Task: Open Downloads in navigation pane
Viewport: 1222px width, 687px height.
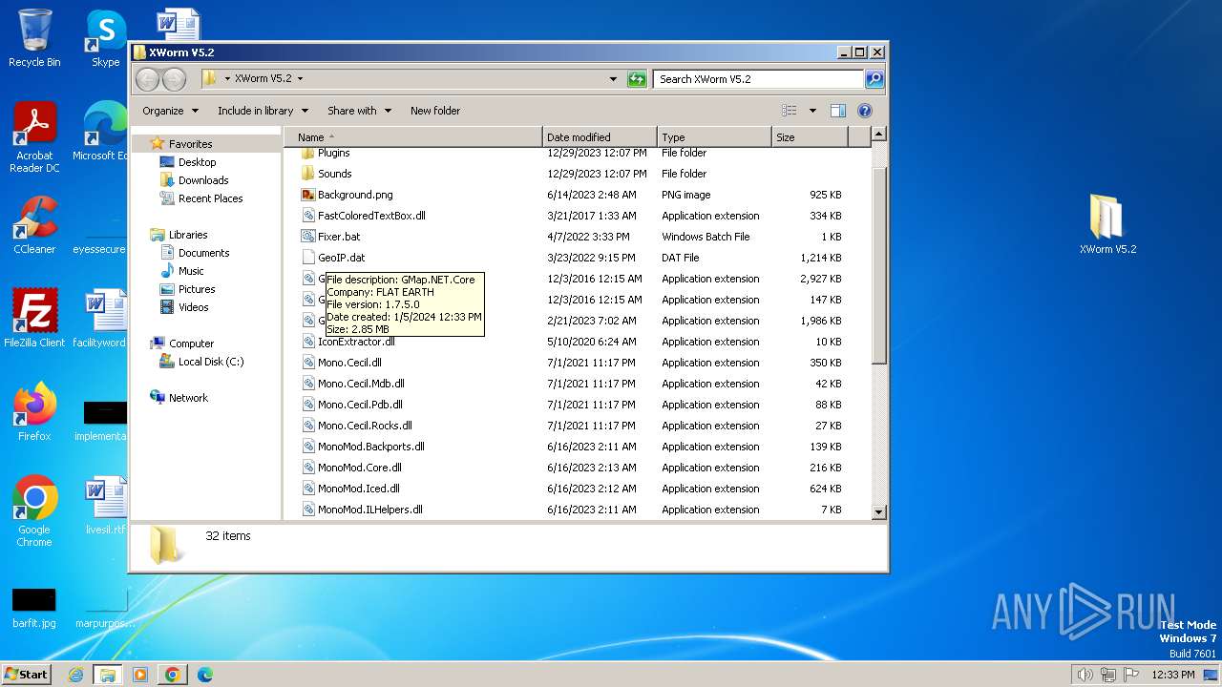Action: click(x=203, y=180)
